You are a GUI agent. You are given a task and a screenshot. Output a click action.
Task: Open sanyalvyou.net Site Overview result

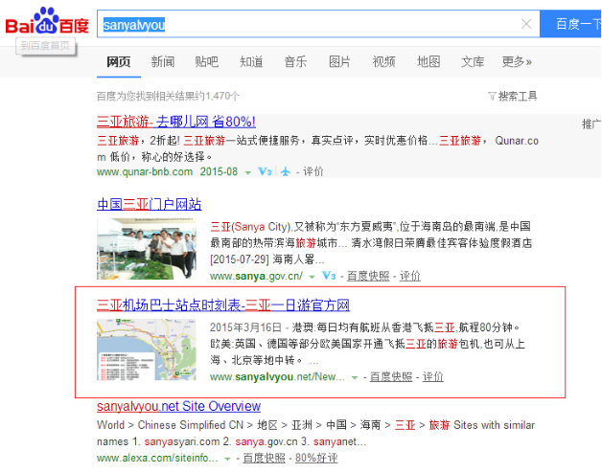coord(179,406)
